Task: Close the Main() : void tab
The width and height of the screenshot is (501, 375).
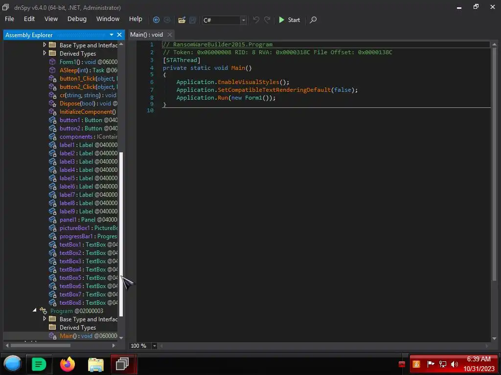Action: tap(170, 35)
